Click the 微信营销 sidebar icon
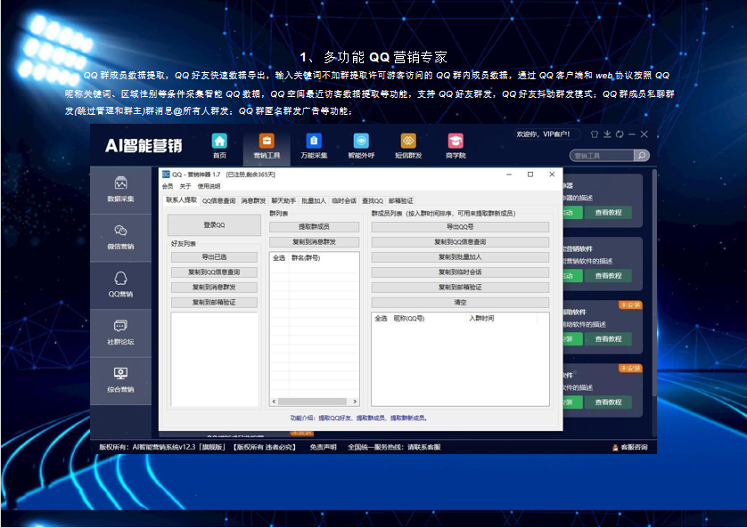Viewport: 747px width, 528px height. (x=120, y=231)
